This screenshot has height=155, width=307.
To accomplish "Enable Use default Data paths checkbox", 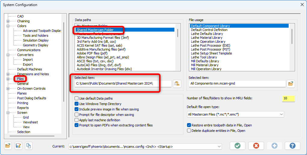I will click(77, 98).
